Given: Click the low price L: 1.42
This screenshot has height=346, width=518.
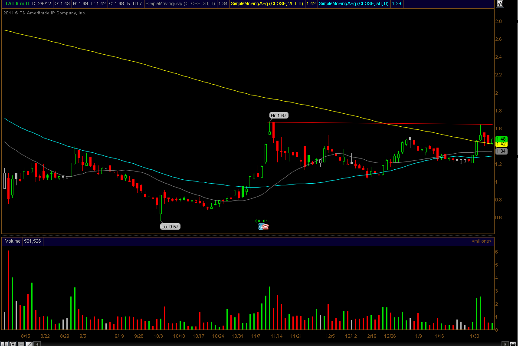Looking at the screenshot, I should [98, 3].
